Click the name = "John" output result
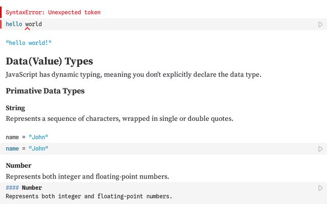Image resolution: width=327 pixels, height=204 pixels. click(27, 137)
